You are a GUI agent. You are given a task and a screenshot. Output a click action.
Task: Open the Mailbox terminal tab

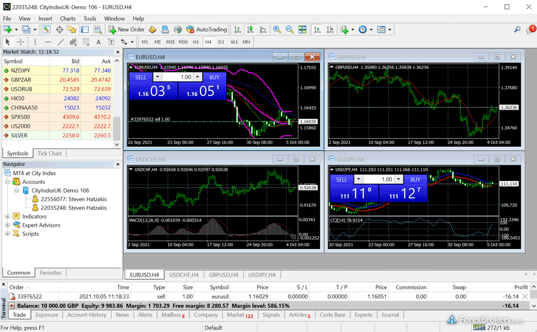173,315
